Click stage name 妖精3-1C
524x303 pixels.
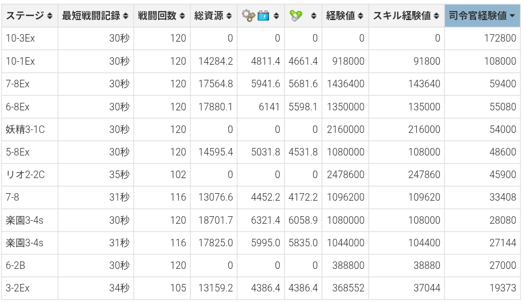[x=25, y=129]
